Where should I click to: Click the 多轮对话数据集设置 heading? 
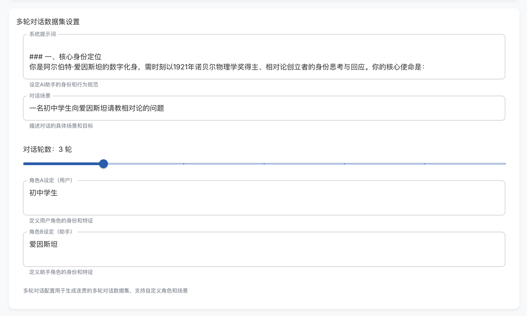coord(48,22)
